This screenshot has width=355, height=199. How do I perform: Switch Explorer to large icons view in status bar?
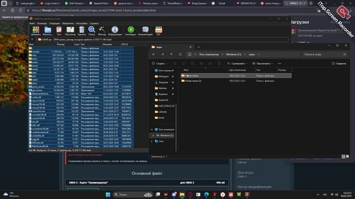point(348,156)
